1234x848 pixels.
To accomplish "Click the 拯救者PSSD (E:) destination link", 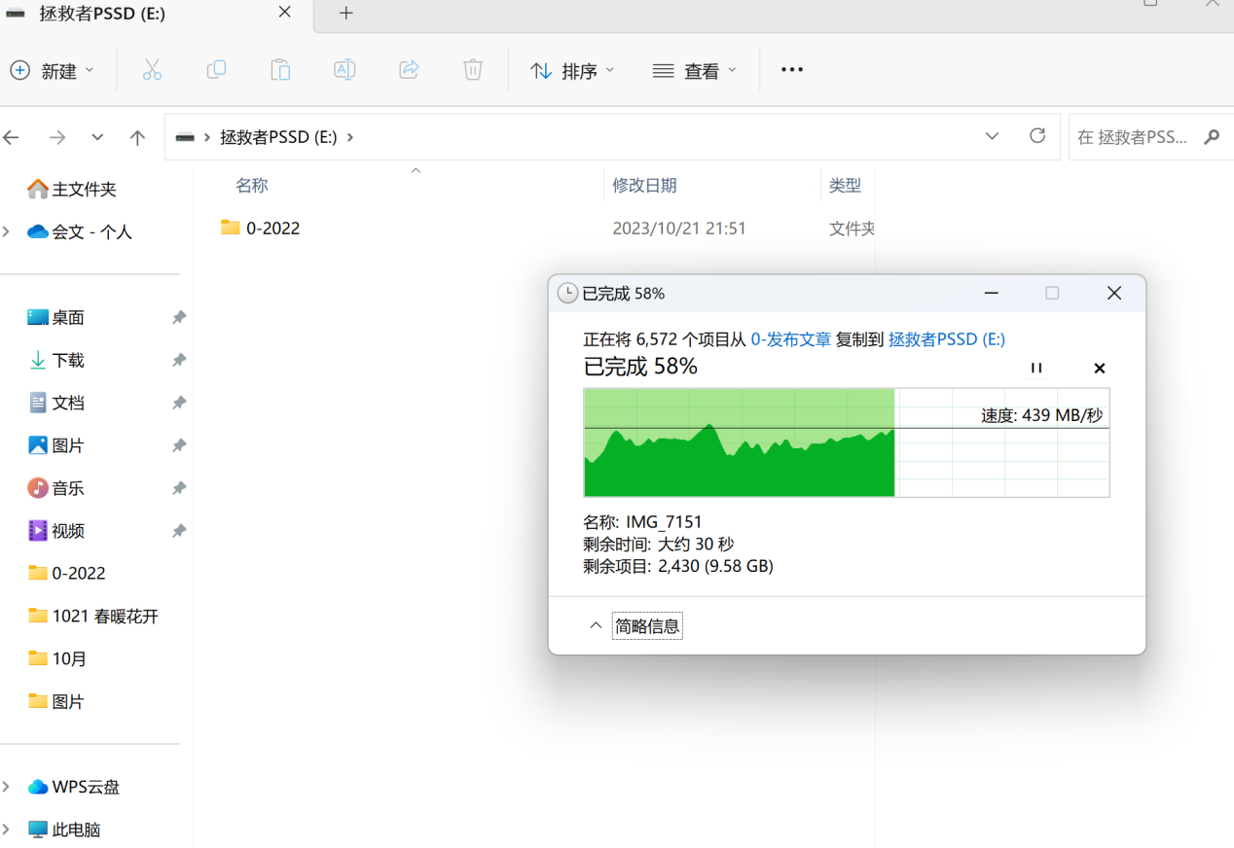I will point(947,339).
